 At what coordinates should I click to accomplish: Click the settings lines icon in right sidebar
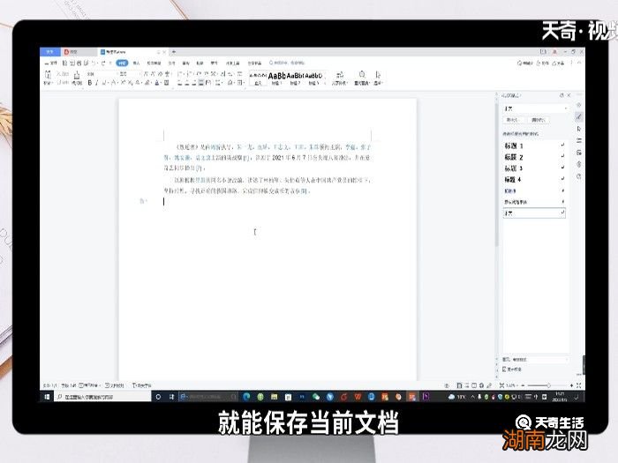click(578, 140)
